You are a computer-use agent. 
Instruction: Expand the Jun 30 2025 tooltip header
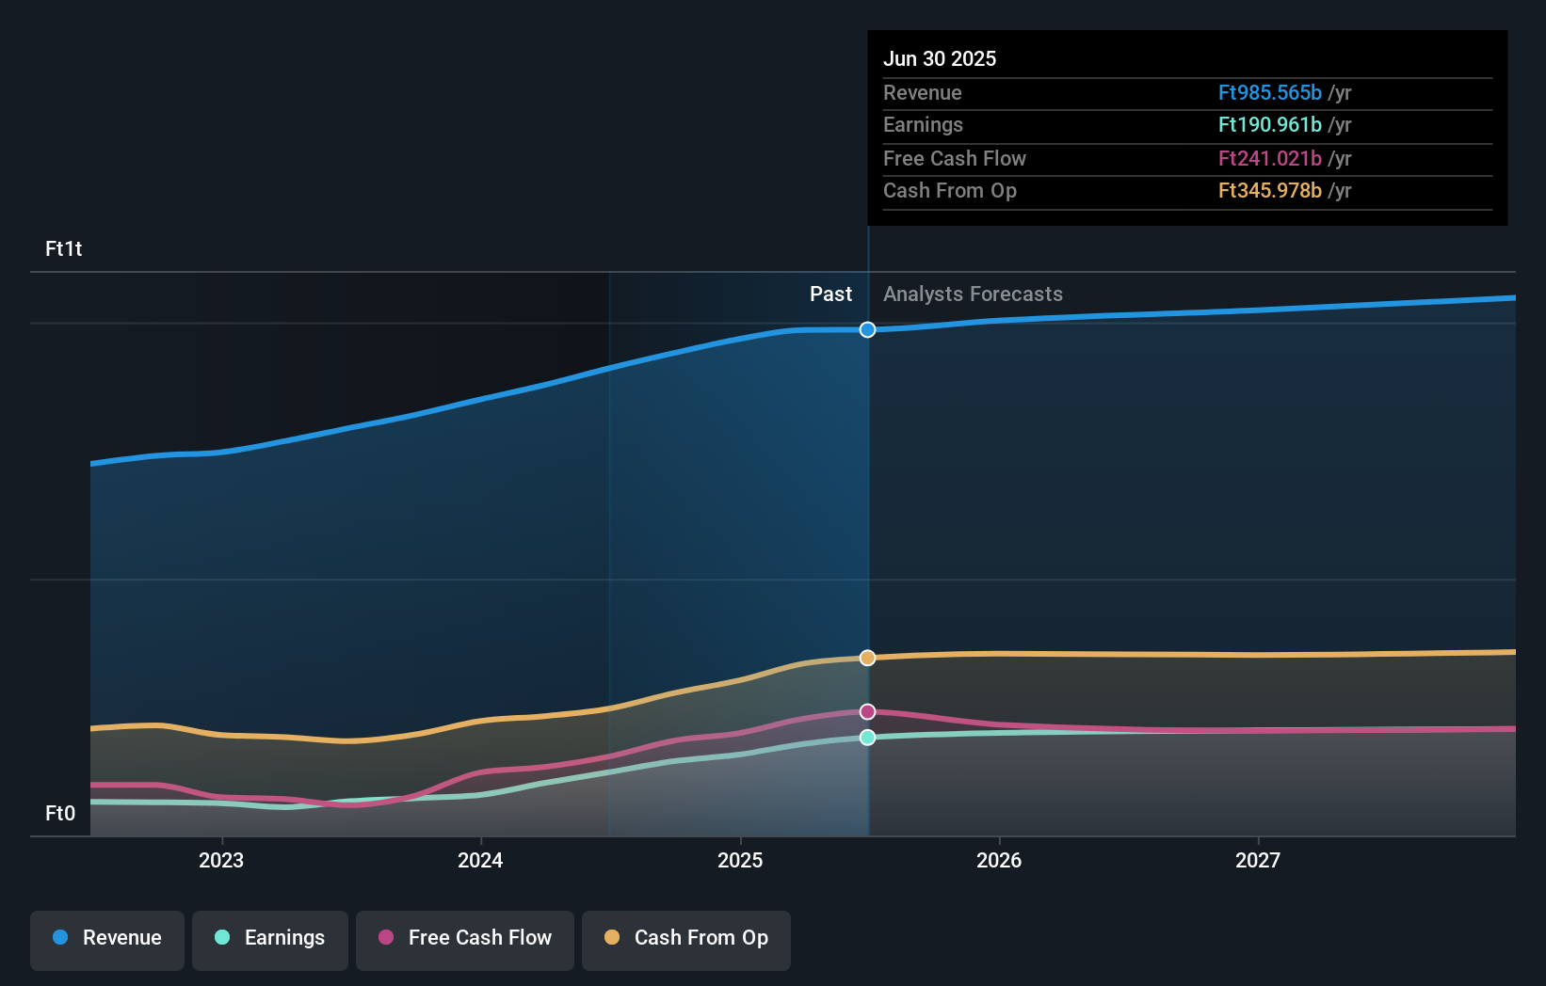click(940, 58)
